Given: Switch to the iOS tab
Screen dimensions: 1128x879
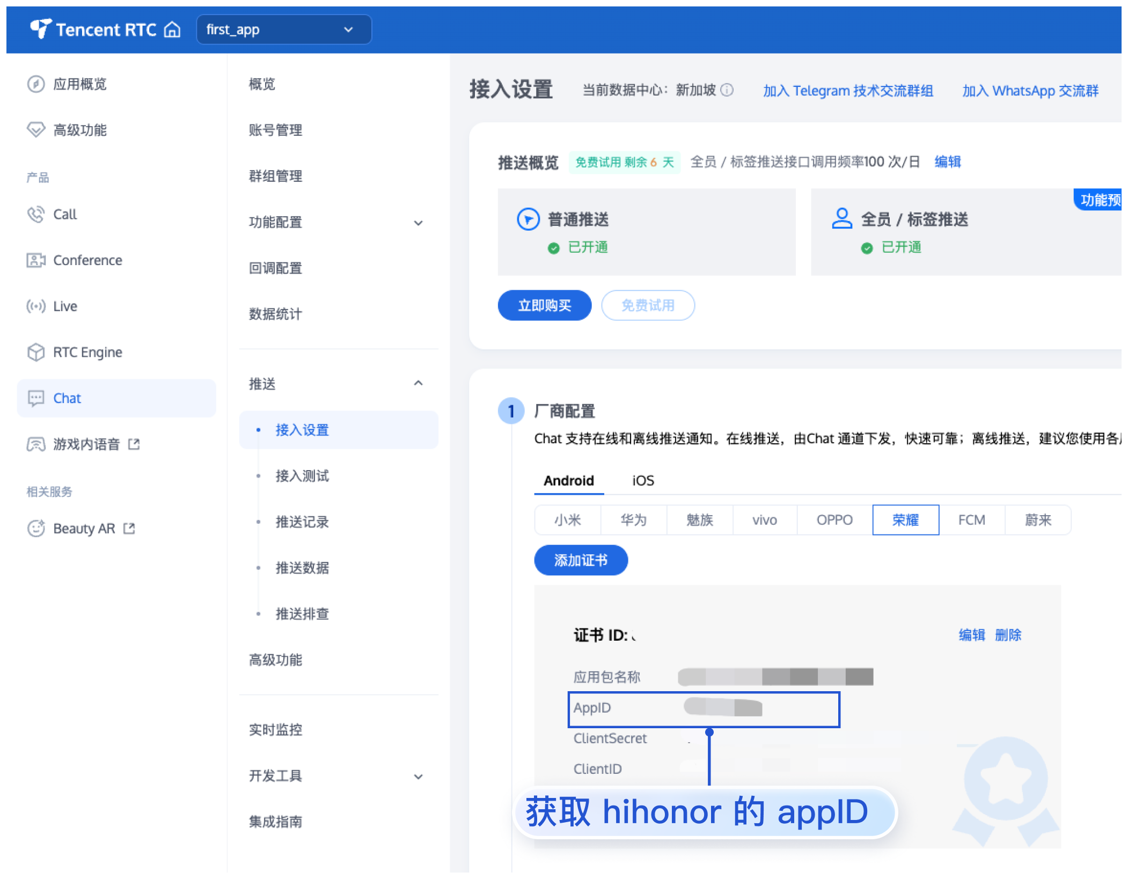Looking at the screenshot, I should pos(643,480).
